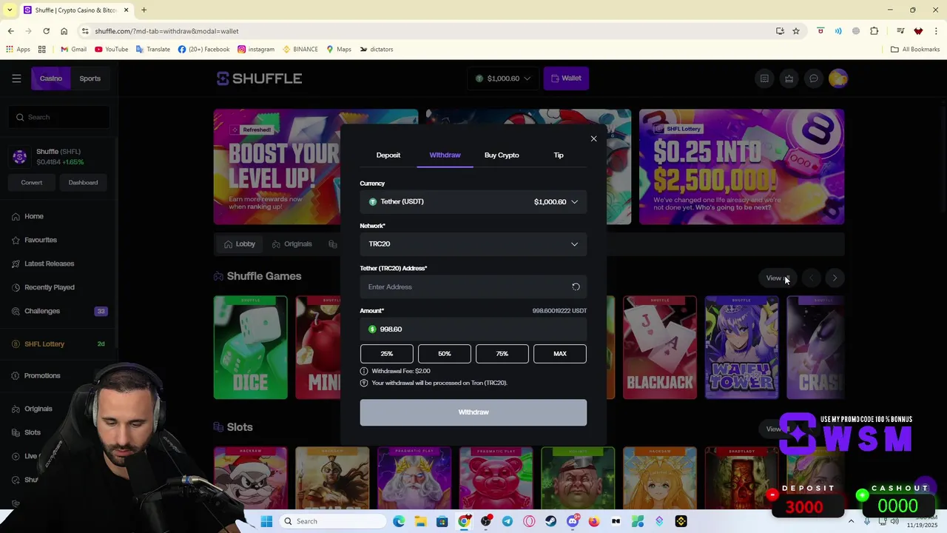Open the hamburger menu in sidebar
Screen dimensions: 947x533
click(16, 78)
